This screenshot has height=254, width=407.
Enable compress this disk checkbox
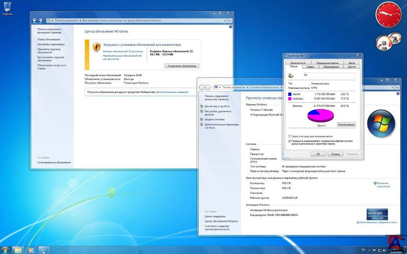(x=289, y=136)
